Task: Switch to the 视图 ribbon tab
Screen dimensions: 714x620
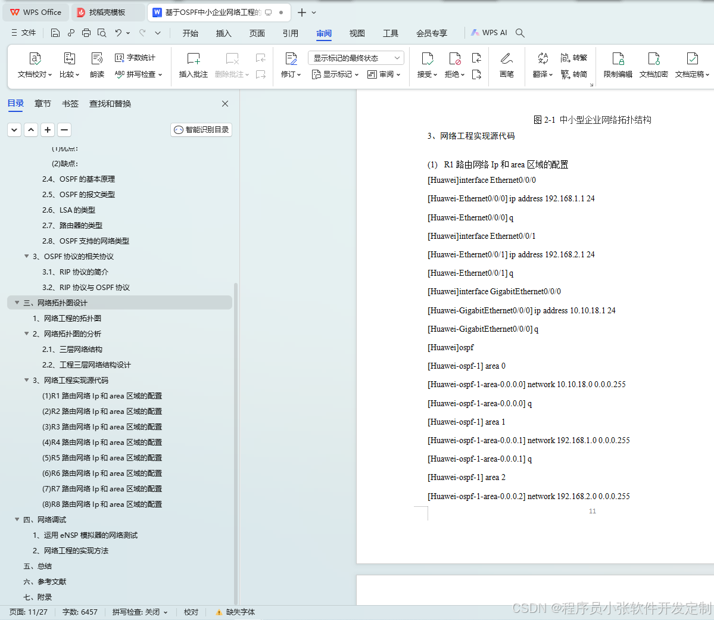Action: click(x=357, y=33)
